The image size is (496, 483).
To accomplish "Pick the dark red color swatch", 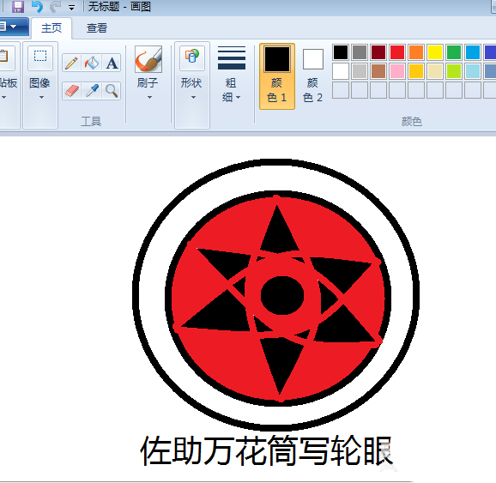I will click(x=378, y=52).
